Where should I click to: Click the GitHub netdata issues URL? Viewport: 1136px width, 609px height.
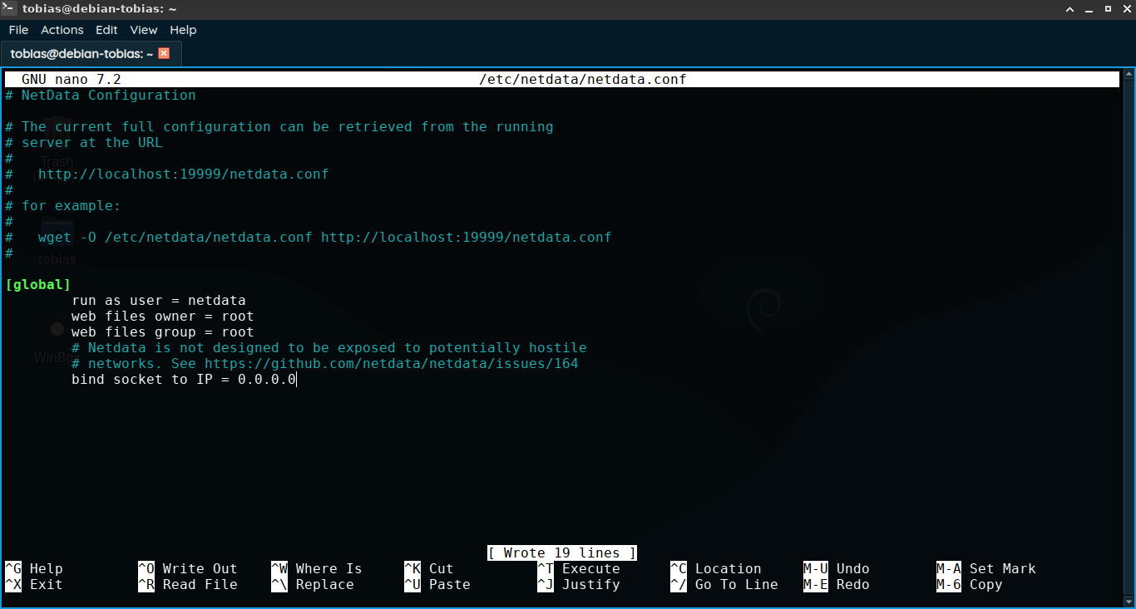pos(391,364)
